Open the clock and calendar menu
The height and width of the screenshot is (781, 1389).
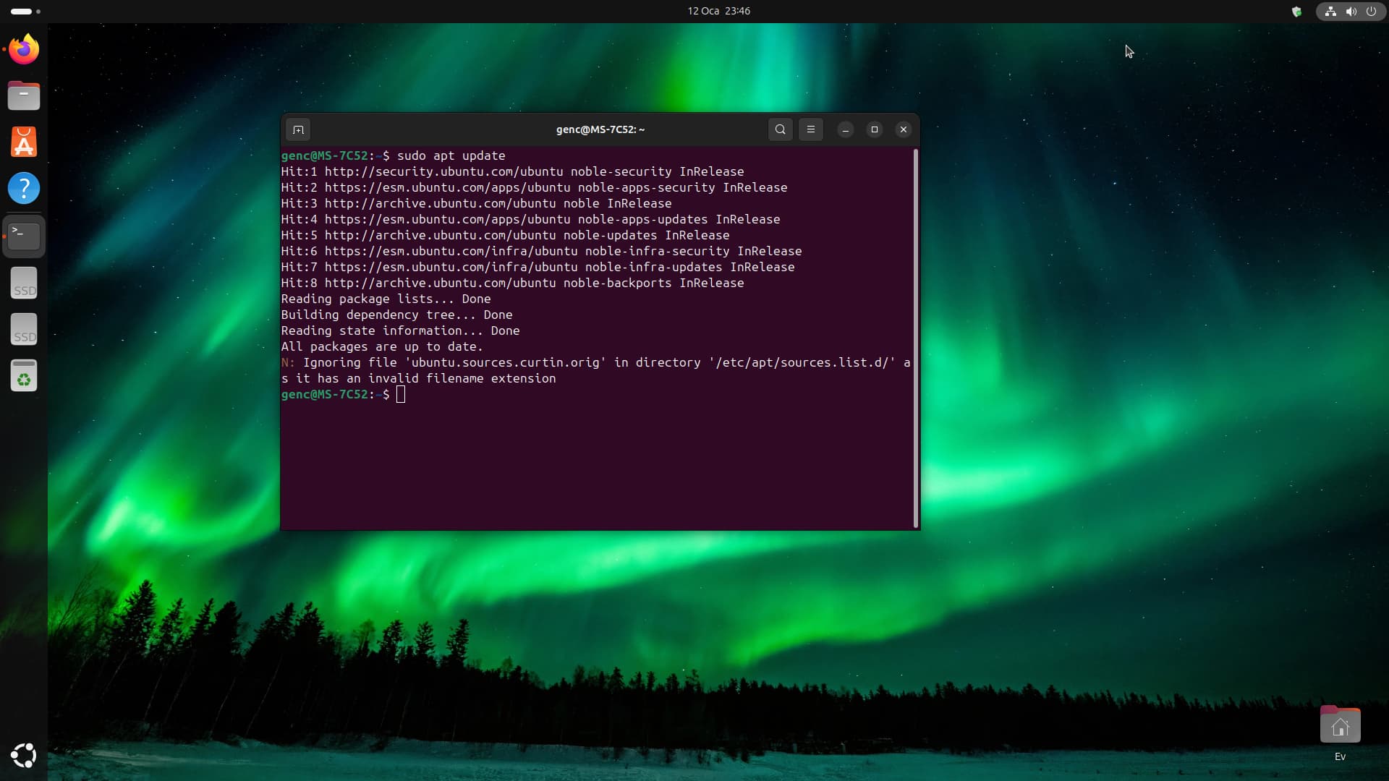point(718,11)
